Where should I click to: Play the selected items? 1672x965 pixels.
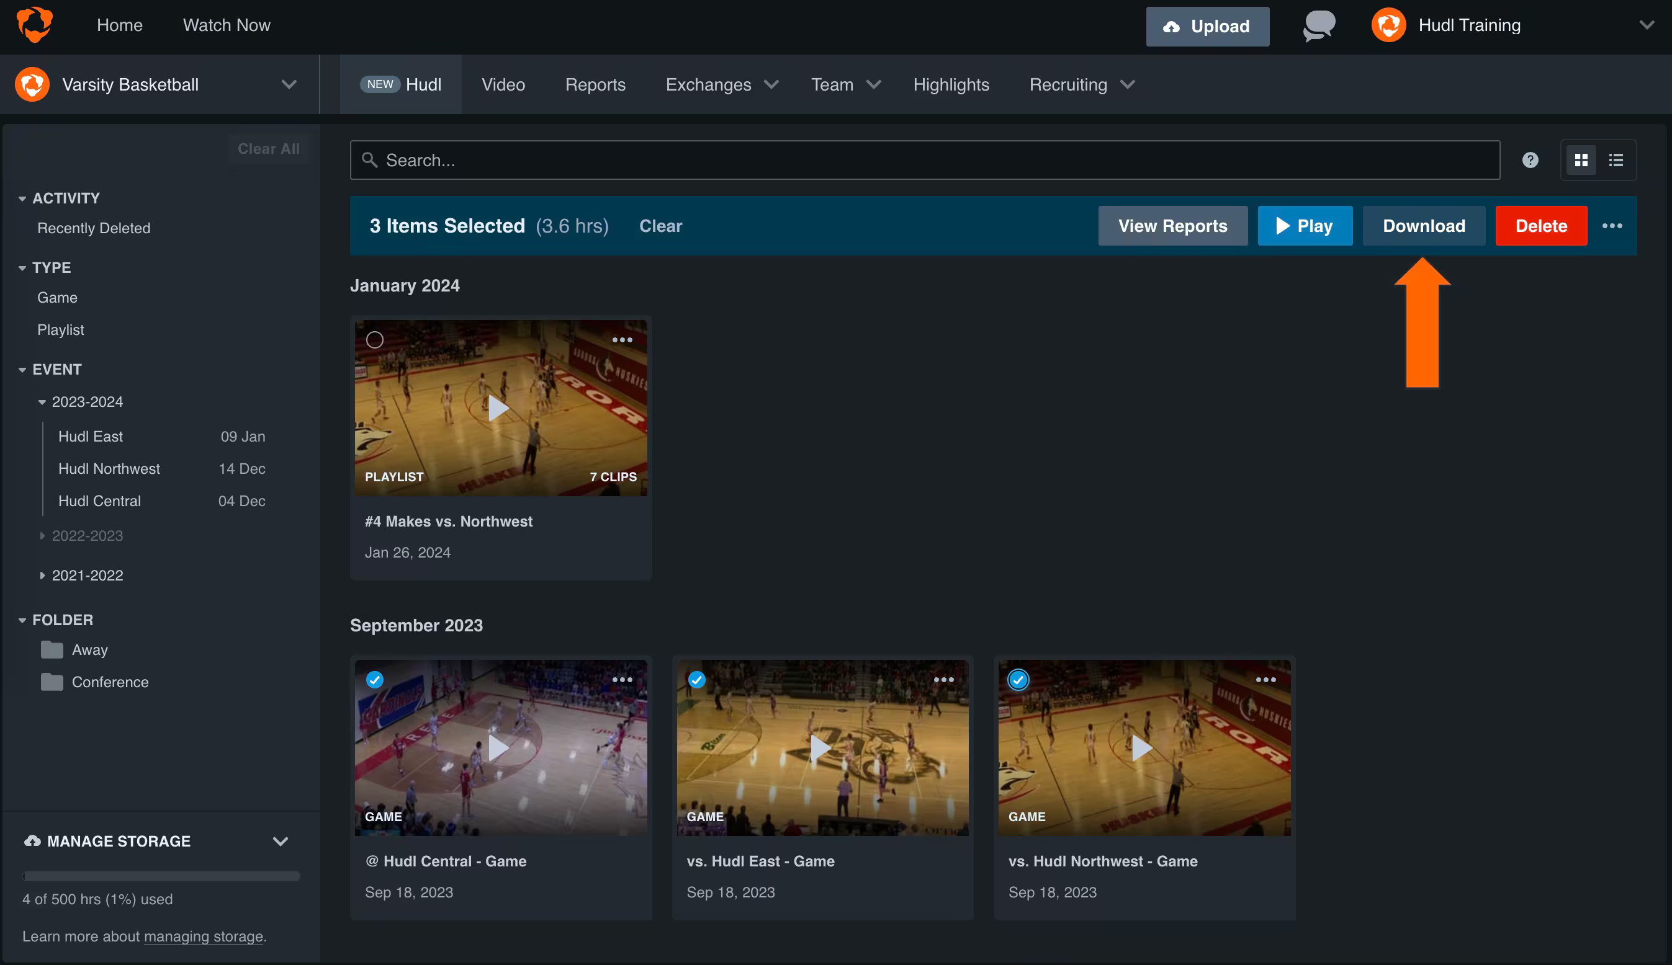tap(1305, 226)
